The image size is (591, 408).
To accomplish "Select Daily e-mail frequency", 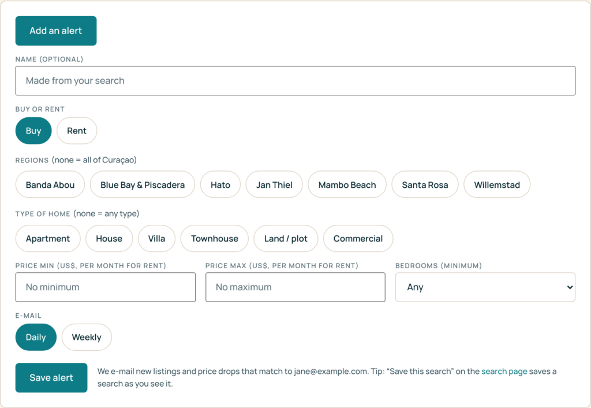I will coord(36,337).
